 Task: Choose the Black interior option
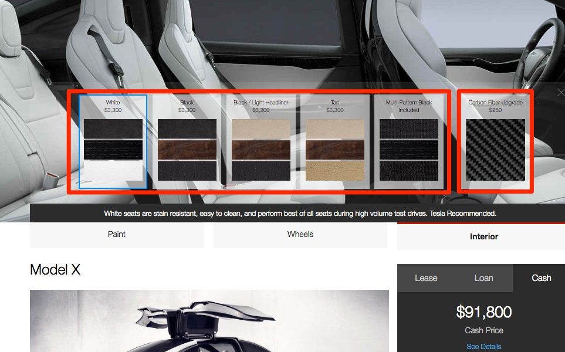pos(187,141)
